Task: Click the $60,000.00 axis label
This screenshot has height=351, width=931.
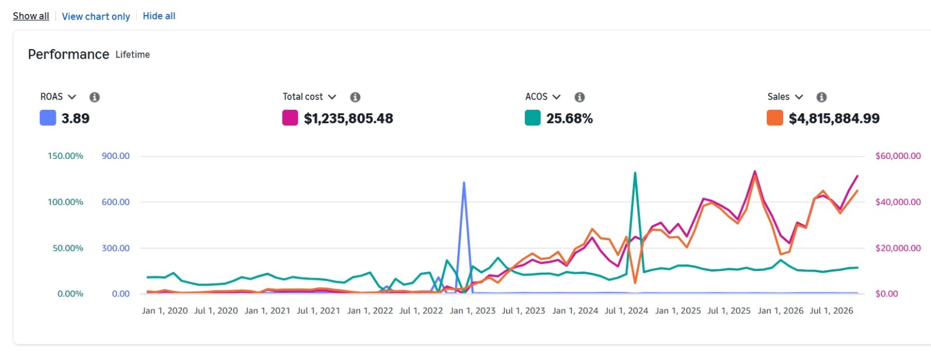Action: (x=898, y=156)
